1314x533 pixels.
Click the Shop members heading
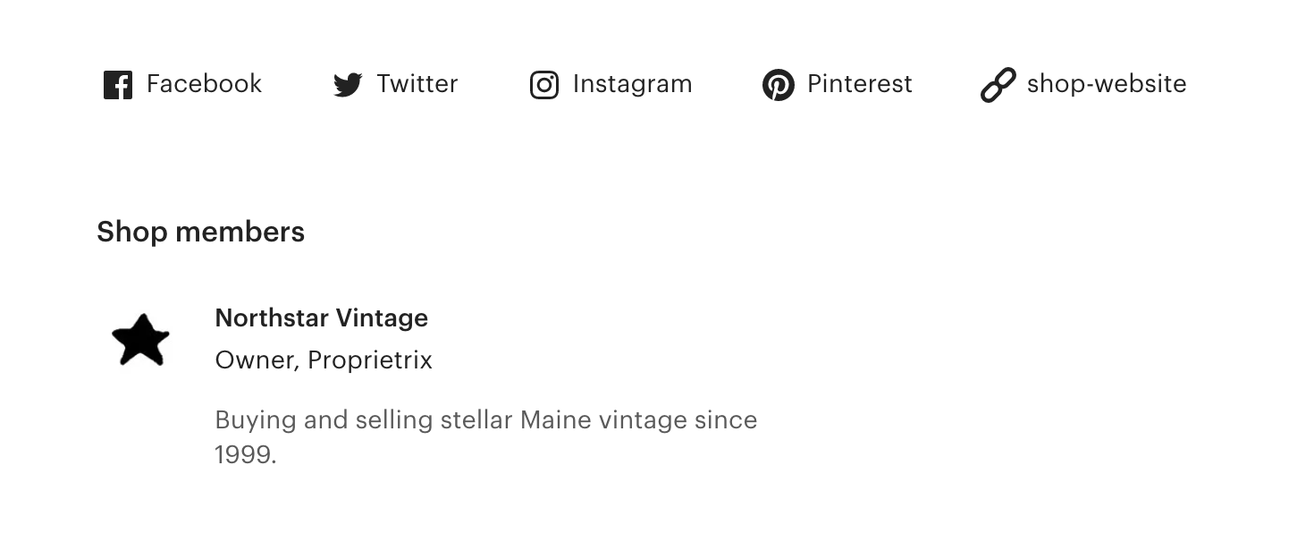tap(200, 233)
